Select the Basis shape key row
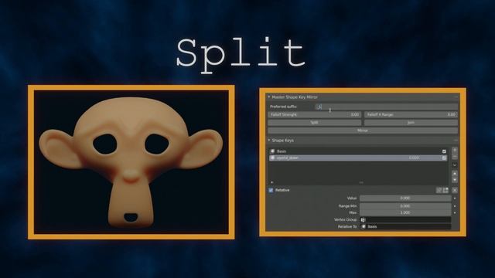This screenshot has width=495, height=278. pyautogui.click(x=358, y=151)
